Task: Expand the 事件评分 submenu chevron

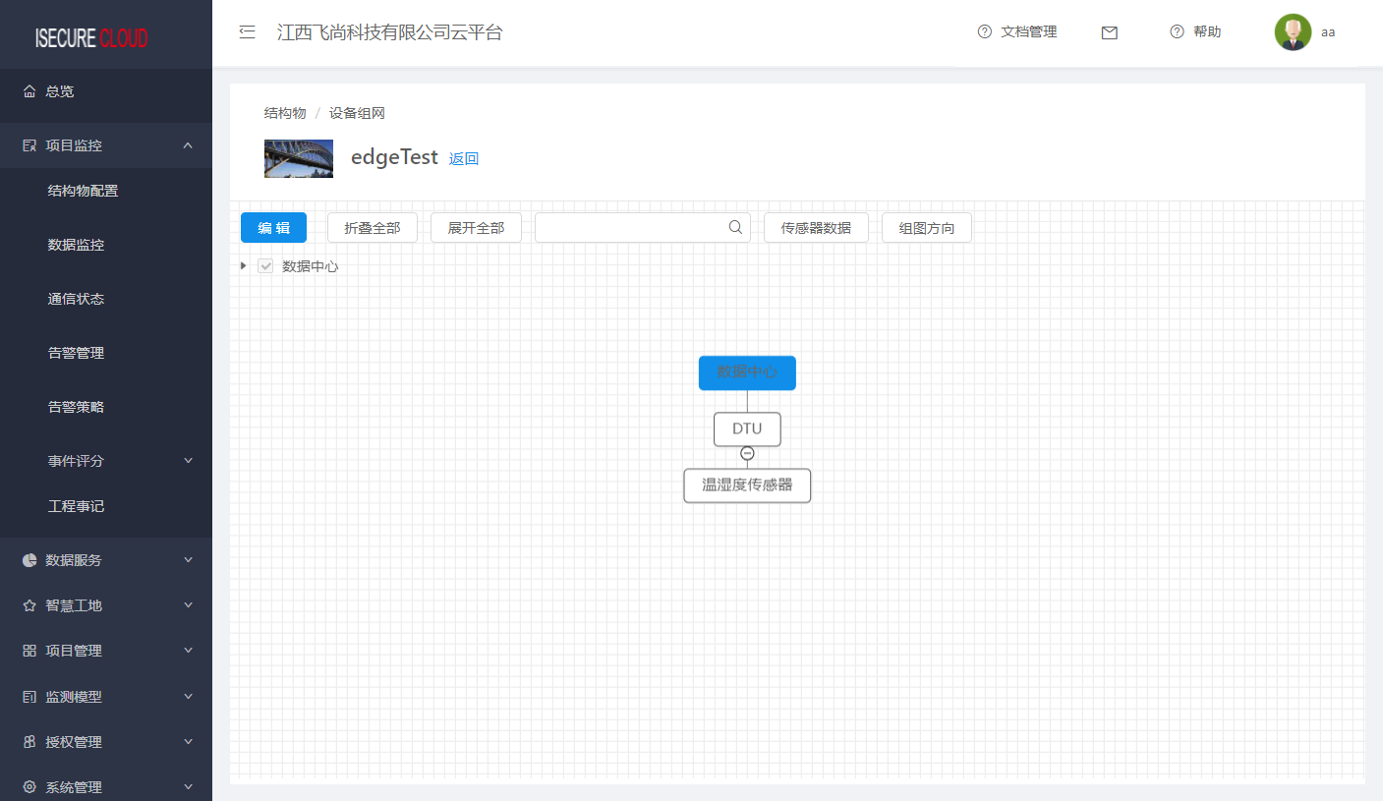Action: tap(188, 461)
